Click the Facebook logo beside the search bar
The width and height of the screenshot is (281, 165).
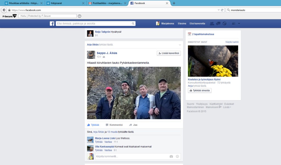pyautogui.click(x=52, y=23)
